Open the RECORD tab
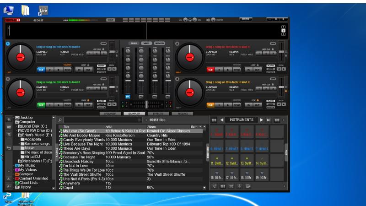Screen dimensions: 366x206 (183, 114)
